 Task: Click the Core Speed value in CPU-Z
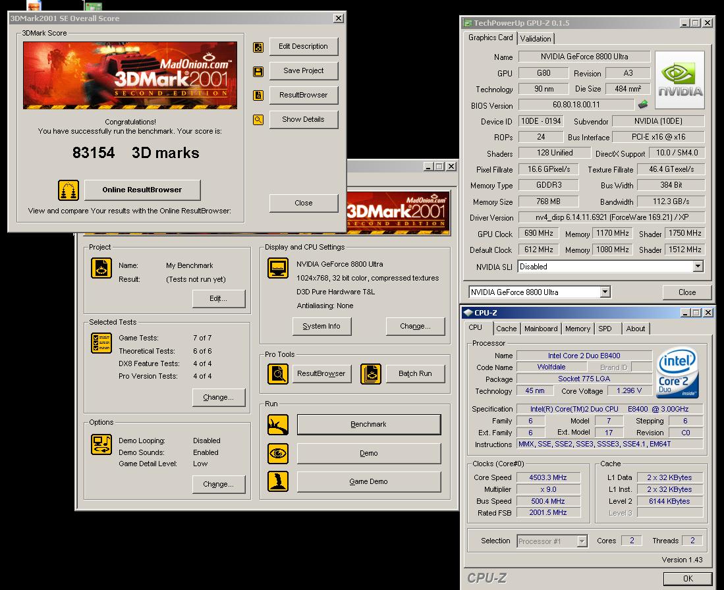click(548, 478)
